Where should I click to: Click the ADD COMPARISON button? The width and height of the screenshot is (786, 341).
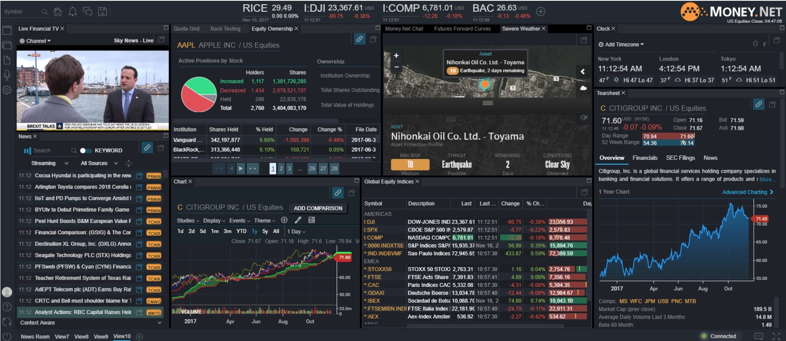point(318,208)
